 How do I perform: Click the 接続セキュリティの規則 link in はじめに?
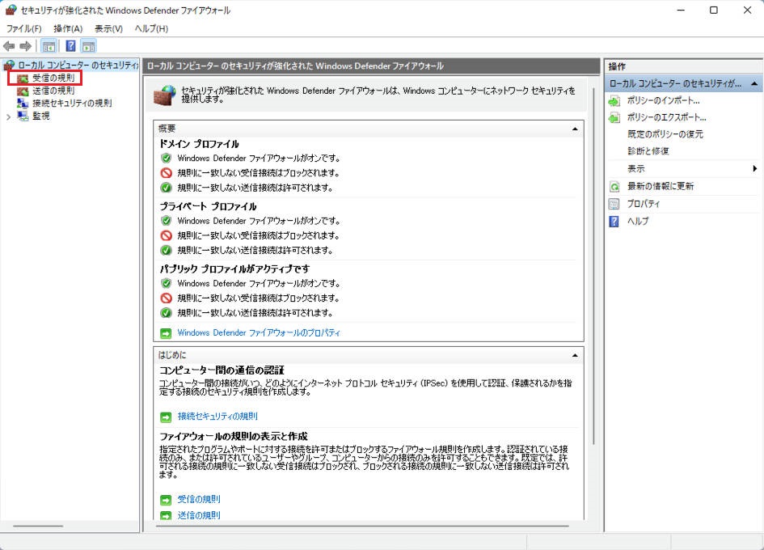[217, 416]
